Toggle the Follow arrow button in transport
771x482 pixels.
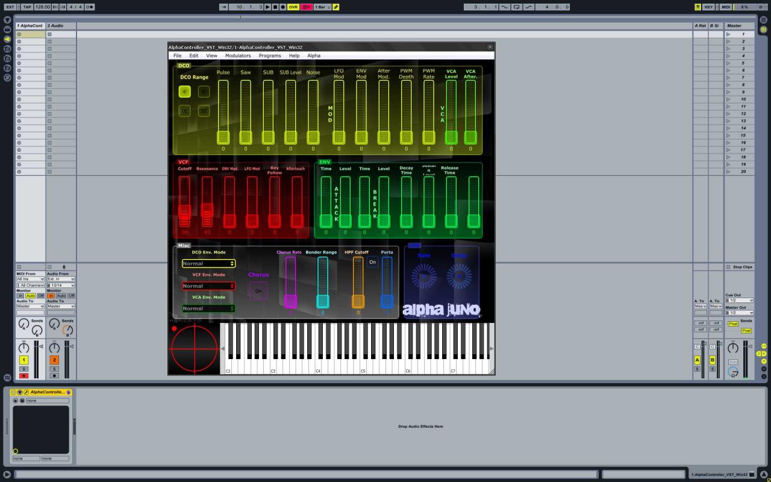(x=224, y=7)
